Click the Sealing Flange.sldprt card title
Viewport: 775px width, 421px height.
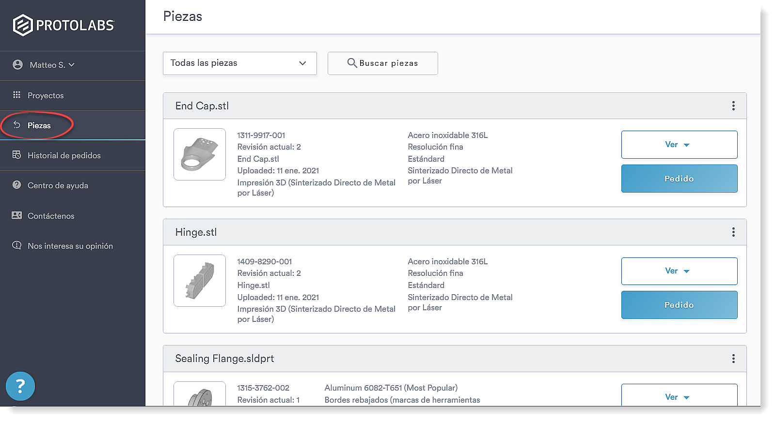pyautogui.click(x=224, y=359)
